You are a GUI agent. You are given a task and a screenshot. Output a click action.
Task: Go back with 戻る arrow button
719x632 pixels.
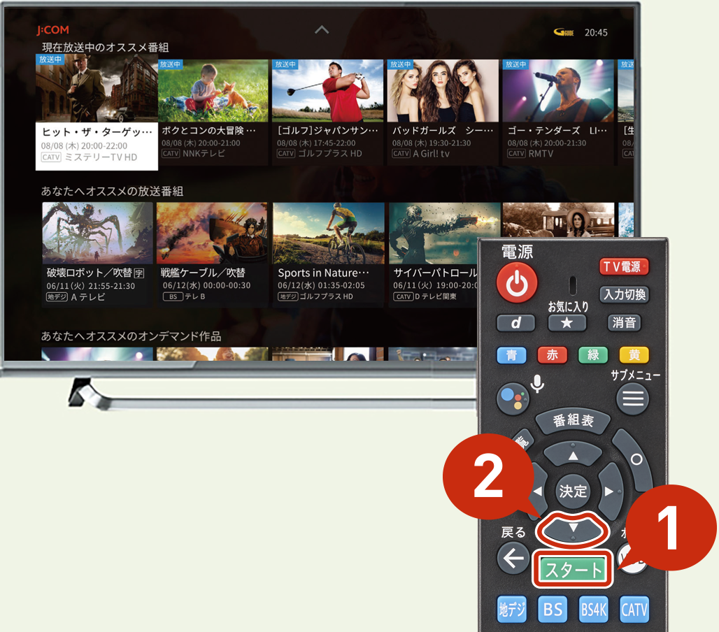pos(513,558)
